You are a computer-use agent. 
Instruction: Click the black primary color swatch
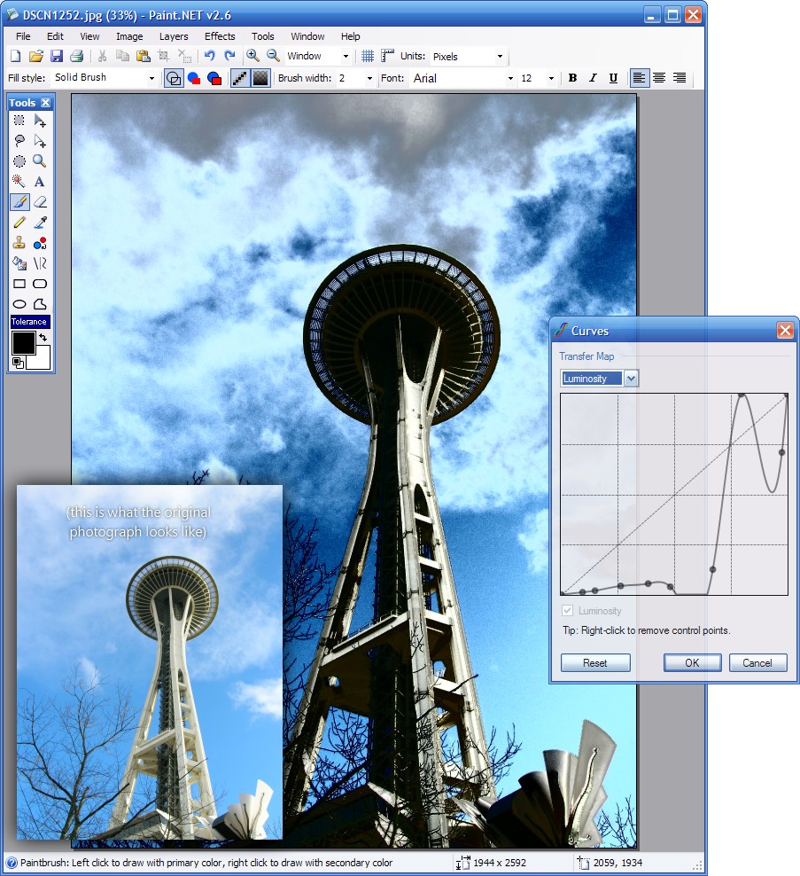(23, 342)
